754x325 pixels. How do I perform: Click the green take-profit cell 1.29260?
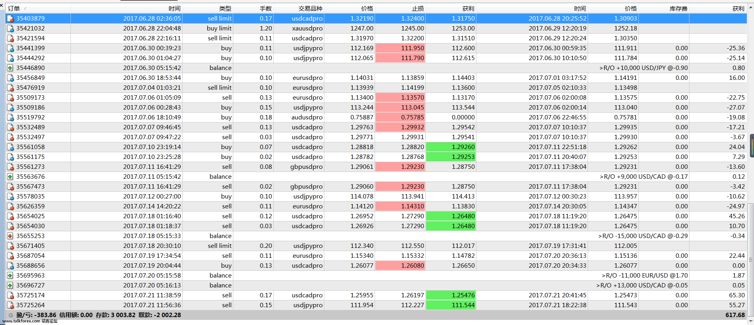(x=451, y=147)
